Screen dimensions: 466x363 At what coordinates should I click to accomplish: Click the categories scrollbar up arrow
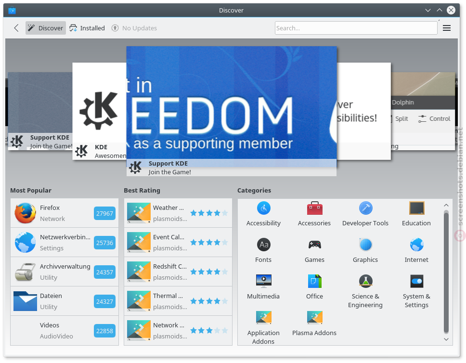pos(446,205)
